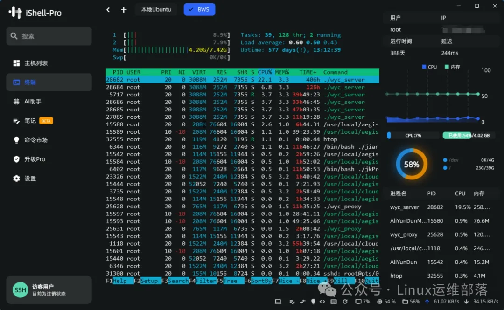This screenshot has height=310, width=504.
Task: Click the 笔记 notes icon in sidebar
Action: click(16, 121)
